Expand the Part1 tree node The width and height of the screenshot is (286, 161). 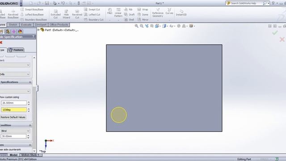pos(38,30)
